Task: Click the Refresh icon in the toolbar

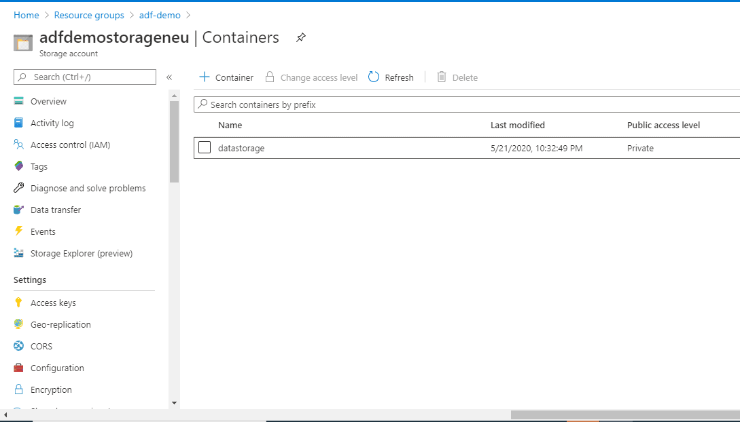Action: coord(374,77)
